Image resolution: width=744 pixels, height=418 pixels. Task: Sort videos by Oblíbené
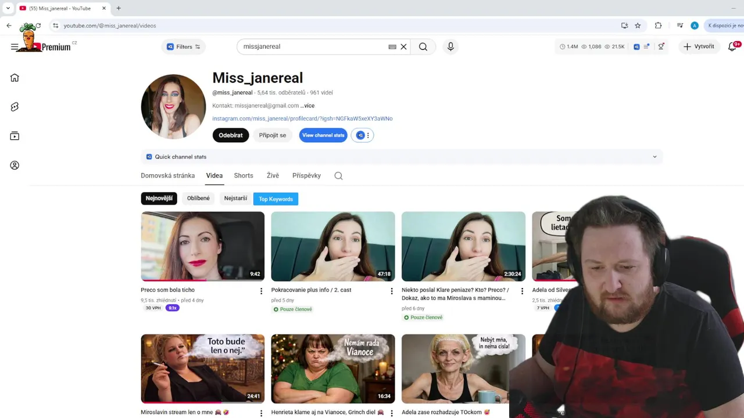pyautogui.click(x=198, y=199)
